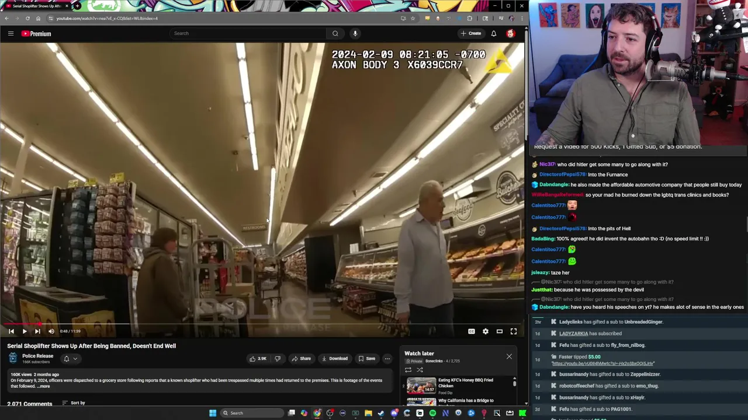Viewport: 748px width, 420px height.
Task: Save the video to a playlist
Action: coord(367,359)
